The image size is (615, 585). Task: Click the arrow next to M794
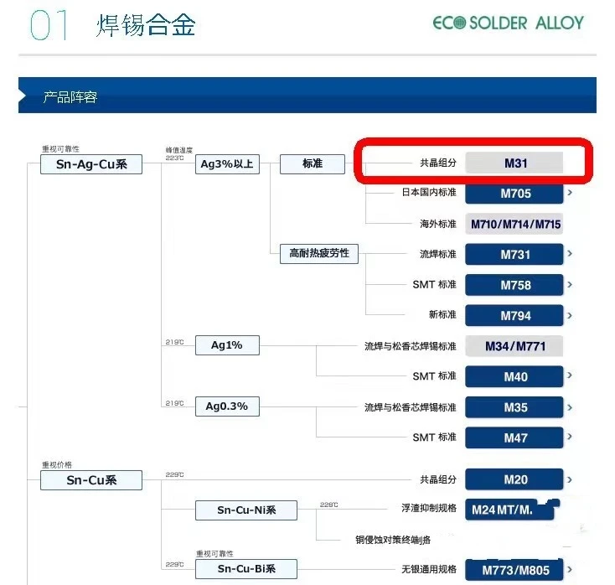570,316
